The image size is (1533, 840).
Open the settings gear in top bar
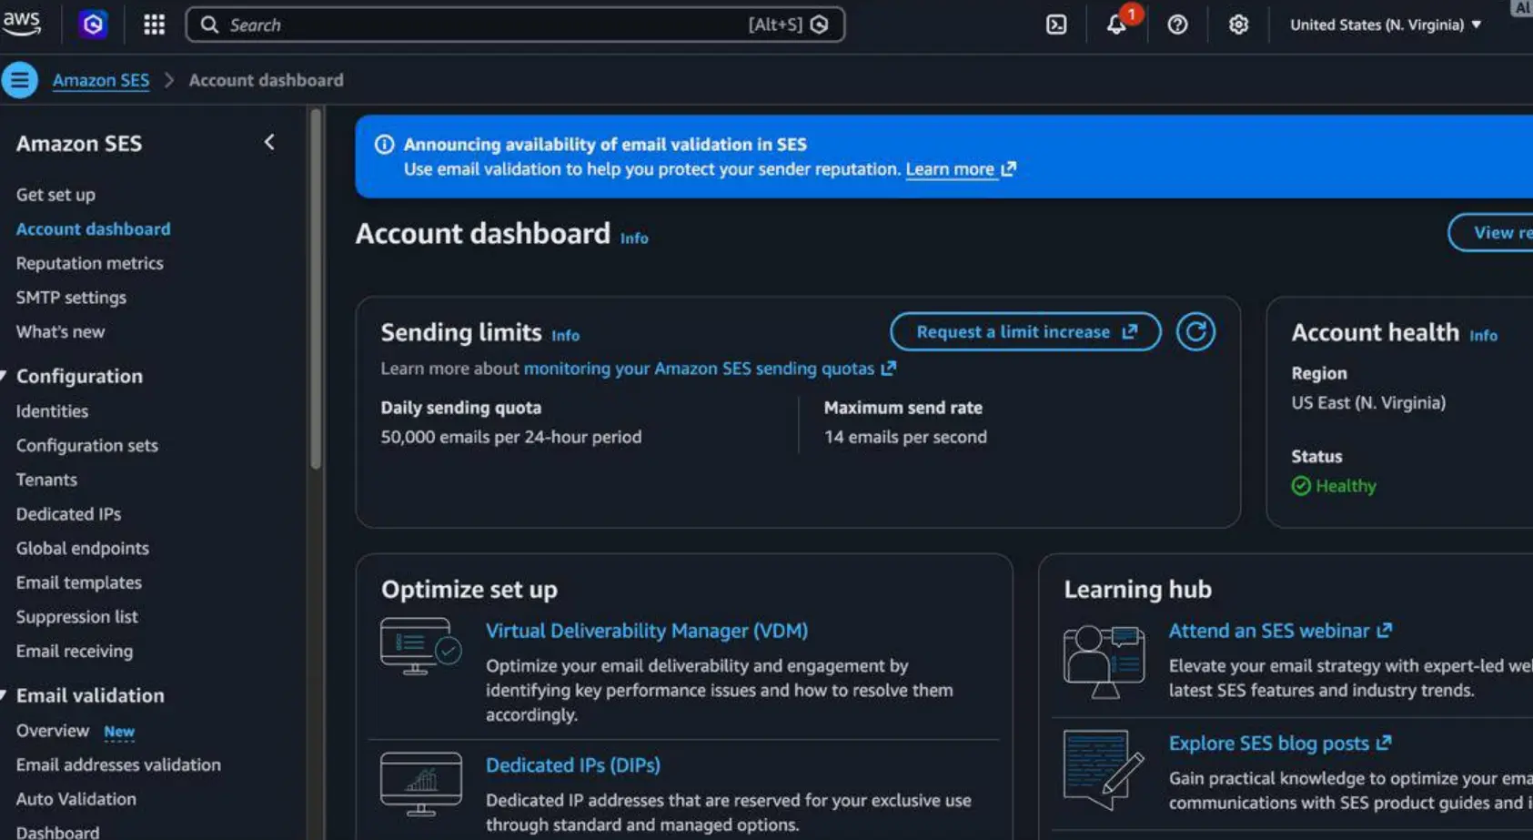click(1238, 25)
